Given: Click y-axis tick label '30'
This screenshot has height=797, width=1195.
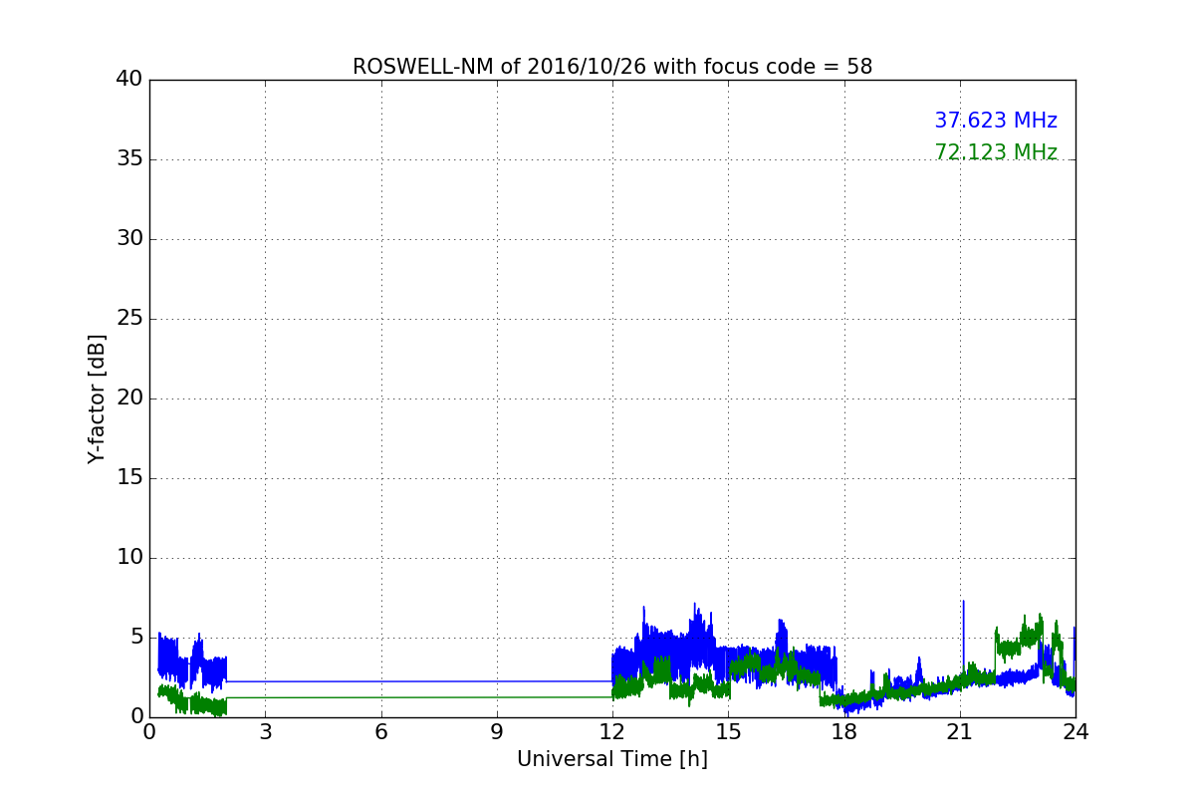Looking at the screenshot, I should (129, 238).
